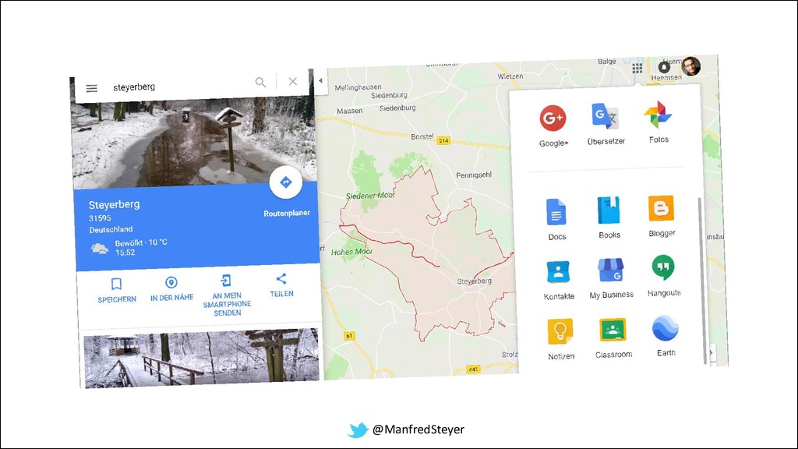Click the Teilen share icon

(x=281, y=278)
